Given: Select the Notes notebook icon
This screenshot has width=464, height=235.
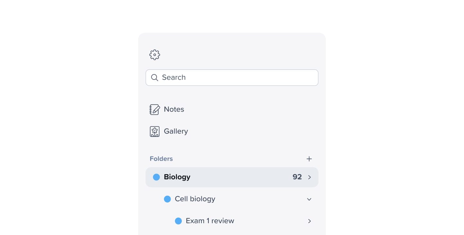Looking at the screenshot, I should (x=154, y=109).
